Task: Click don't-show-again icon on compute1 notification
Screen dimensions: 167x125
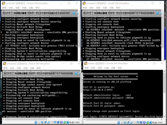Action: click(160, 13)
